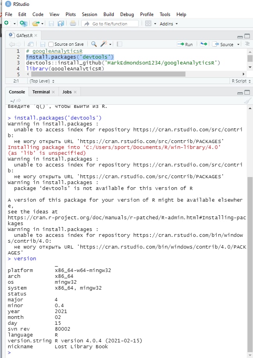Click editor horizontal scroll right arrow

tap(244, 74)
